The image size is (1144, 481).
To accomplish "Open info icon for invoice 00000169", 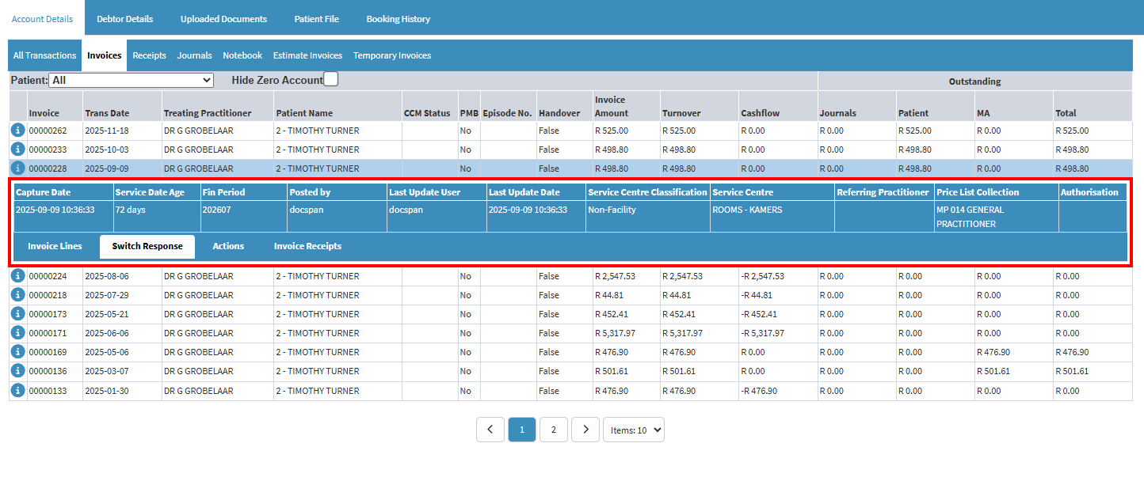I will pos(17,352).
